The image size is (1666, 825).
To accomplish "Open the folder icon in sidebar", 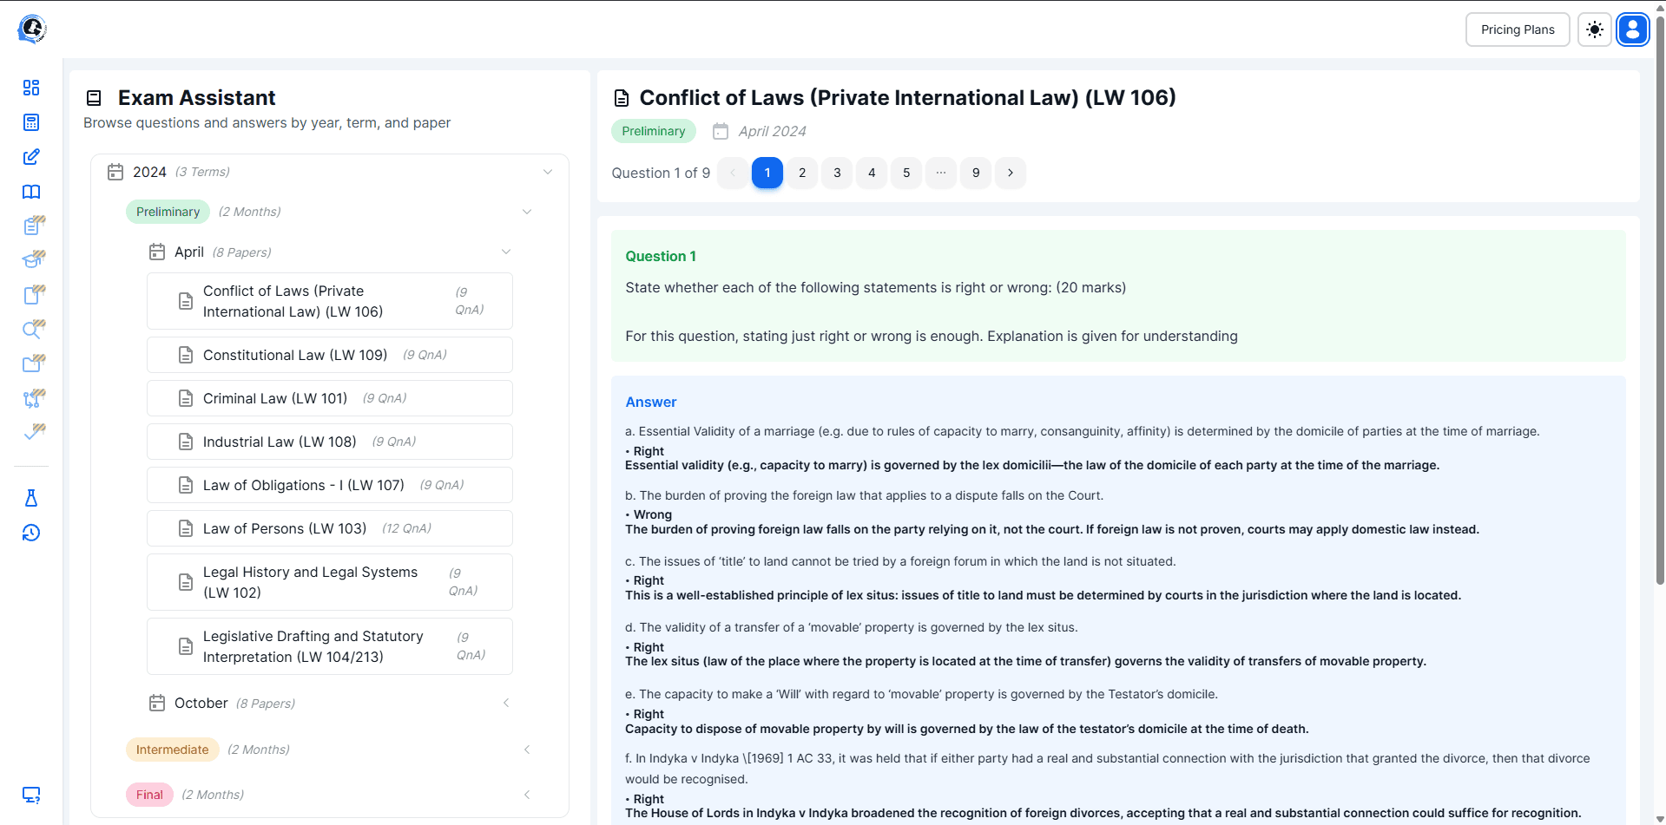I will pyautogui.click(x=33, y=363).
